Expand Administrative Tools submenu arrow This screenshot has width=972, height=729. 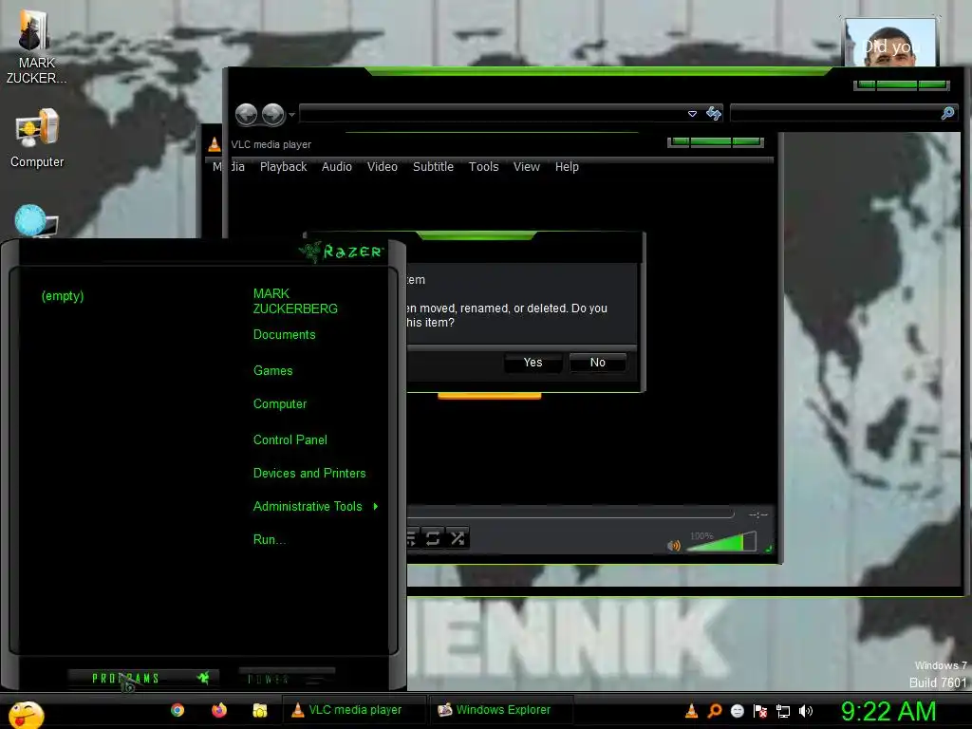376,507
